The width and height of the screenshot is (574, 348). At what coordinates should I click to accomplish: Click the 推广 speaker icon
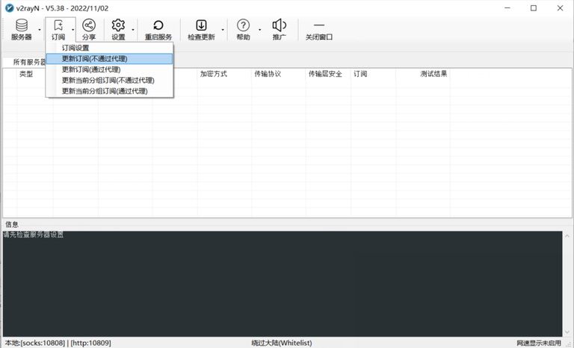point(280,29)
